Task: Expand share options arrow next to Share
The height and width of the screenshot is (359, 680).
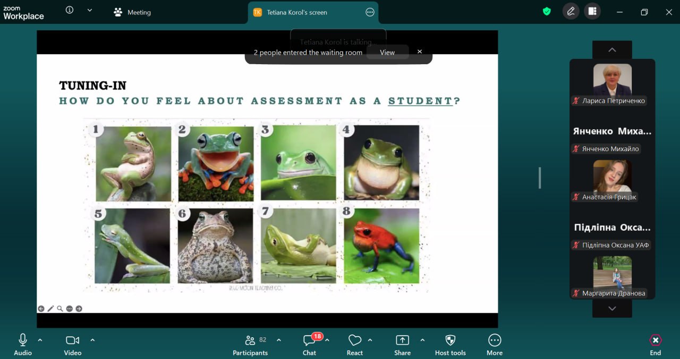Action: [422, 340]
